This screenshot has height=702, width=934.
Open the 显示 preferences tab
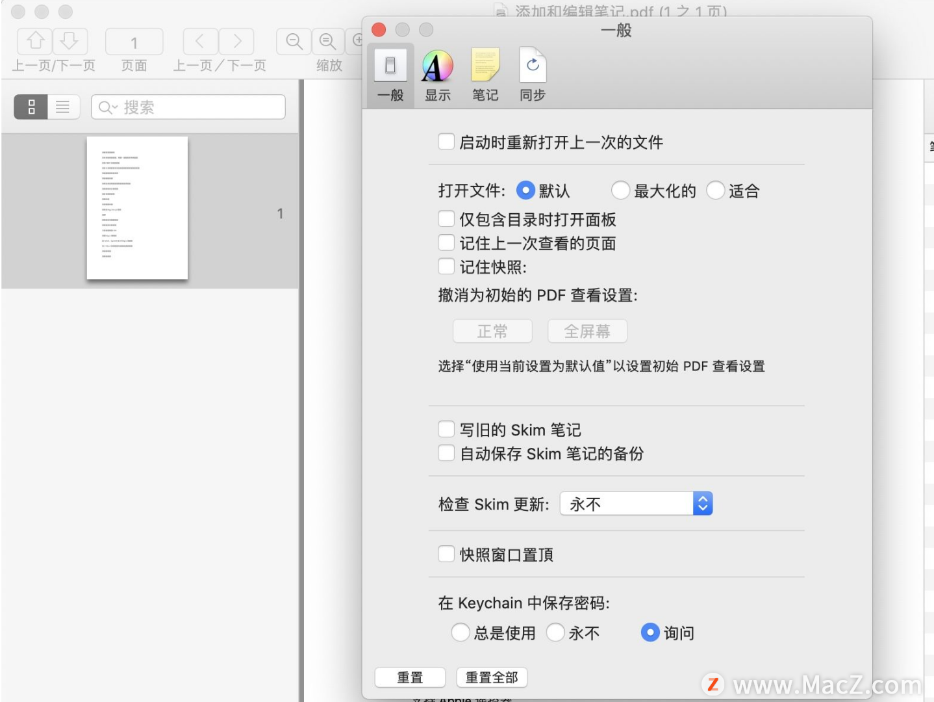click(x=438, y=75)
